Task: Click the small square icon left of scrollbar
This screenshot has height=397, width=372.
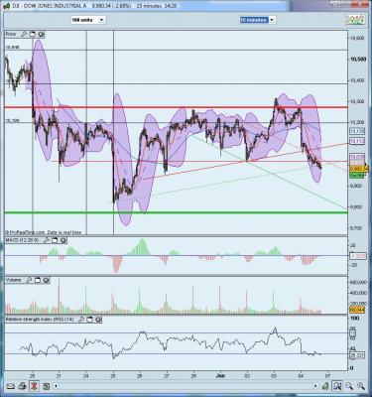Action: point(47,386)
